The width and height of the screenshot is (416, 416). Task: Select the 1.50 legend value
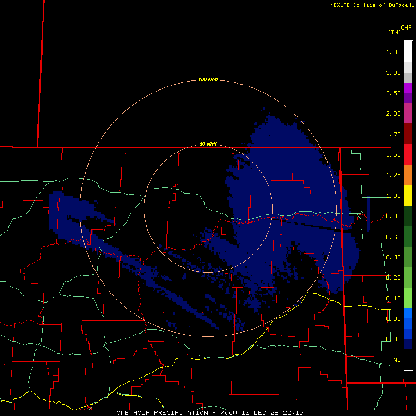pos(393,155)
